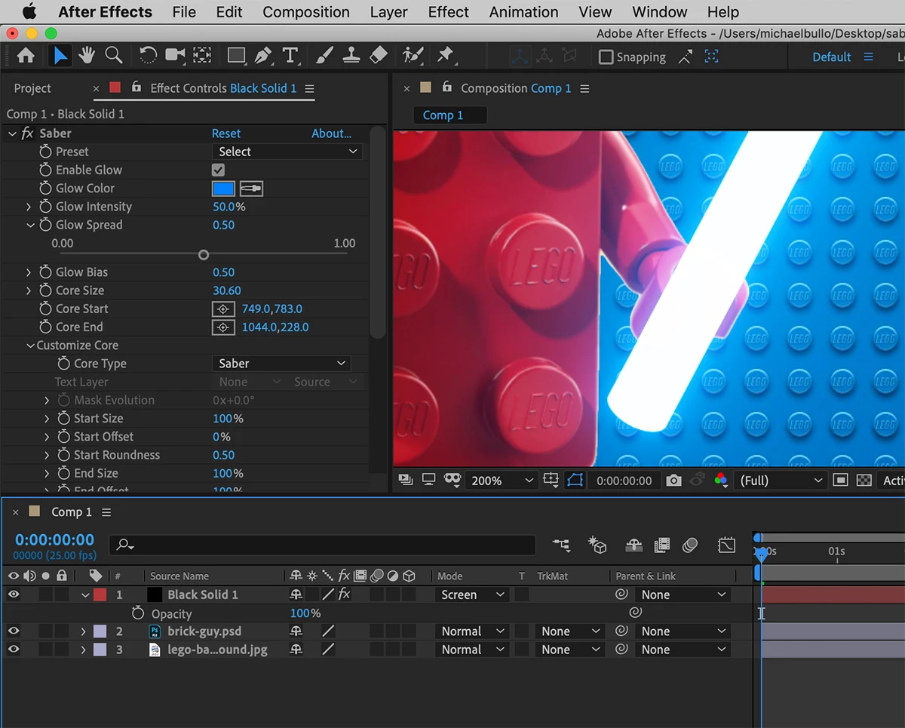
Task: Uncheck the Enable Glow checkbox
Action: pyautogui.click(x=219, y=170)
